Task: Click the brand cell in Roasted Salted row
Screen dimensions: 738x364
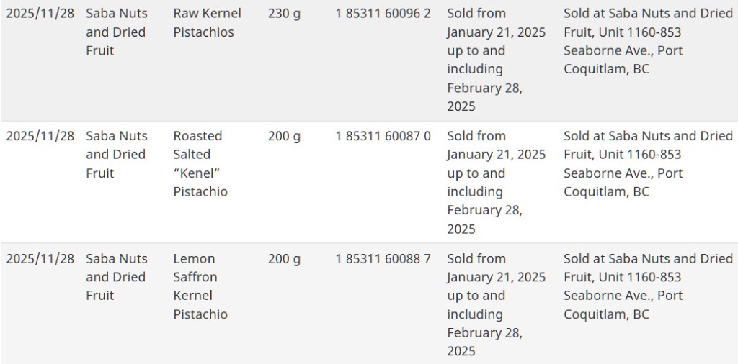Action: click(x=116, y=155)
